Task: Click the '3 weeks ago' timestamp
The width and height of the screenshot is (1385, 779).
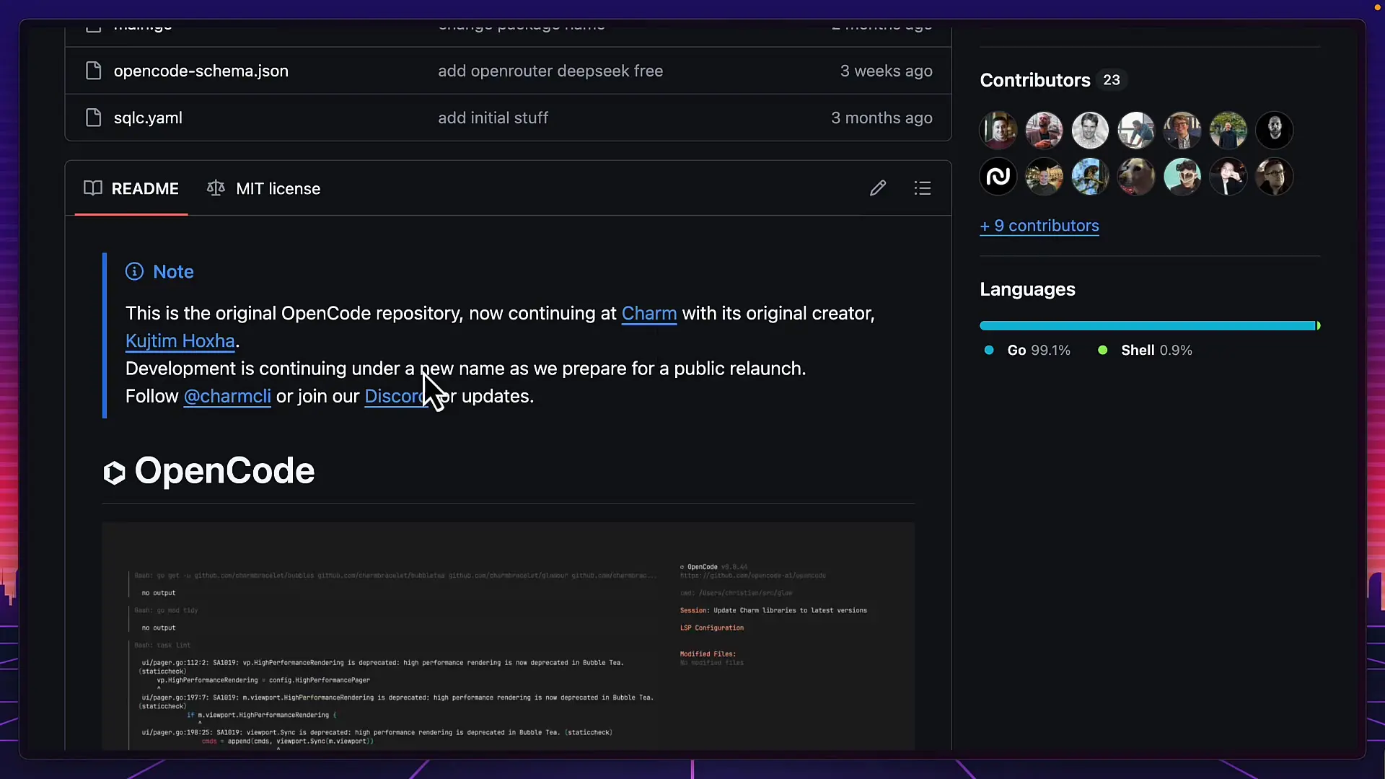Action: click(886, 71)
